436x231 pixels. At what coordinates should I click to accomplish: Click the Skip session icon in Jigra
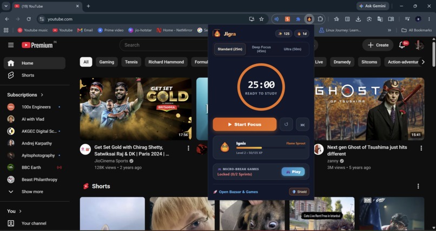click(302, 125)
